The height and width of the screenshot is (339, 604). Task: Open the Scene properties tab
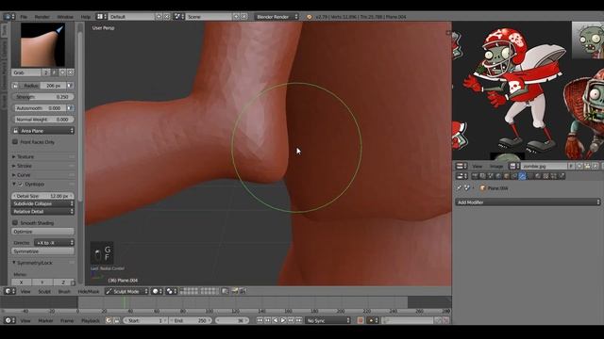(490, 176)
